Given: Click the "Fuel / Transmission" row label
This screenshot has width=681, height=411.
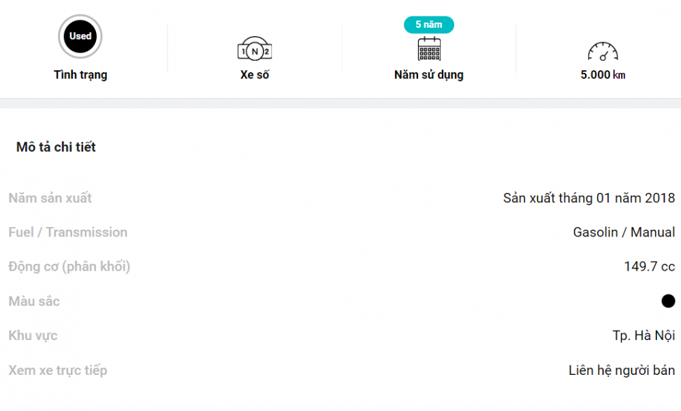Looking at the screenshot, I should coord(68,232).
